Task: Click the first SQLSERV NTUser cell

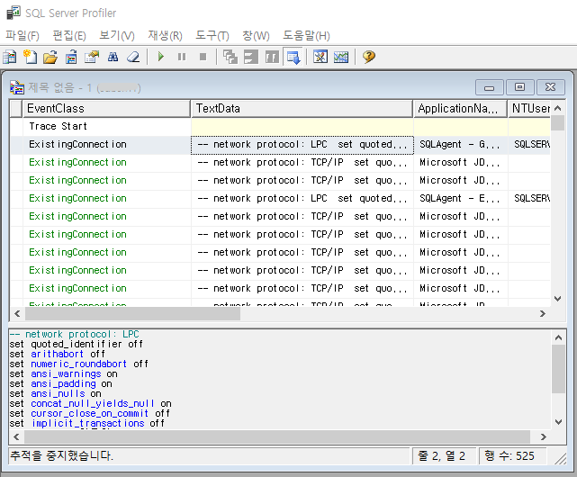Action: [529, 144]
